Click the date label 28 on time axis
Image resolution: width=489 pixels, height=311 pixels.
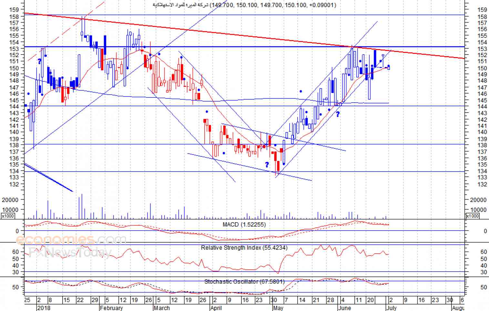331,300
